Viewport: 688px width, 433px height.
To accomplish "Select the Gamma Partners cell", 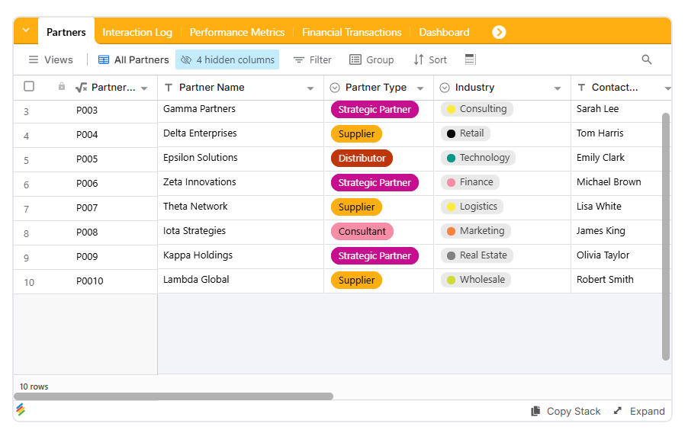I will click(240, 111).
